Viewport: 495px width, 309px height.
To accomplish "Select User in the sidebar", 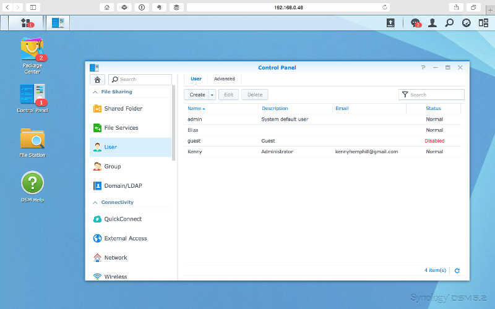I will pyautogui.click(x=131, y=147).
